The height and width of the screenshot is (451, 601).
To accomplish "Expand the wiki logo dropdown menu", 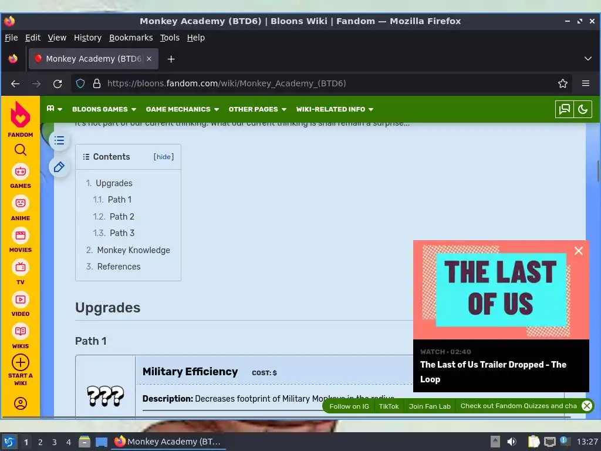I will pos(54,109).
